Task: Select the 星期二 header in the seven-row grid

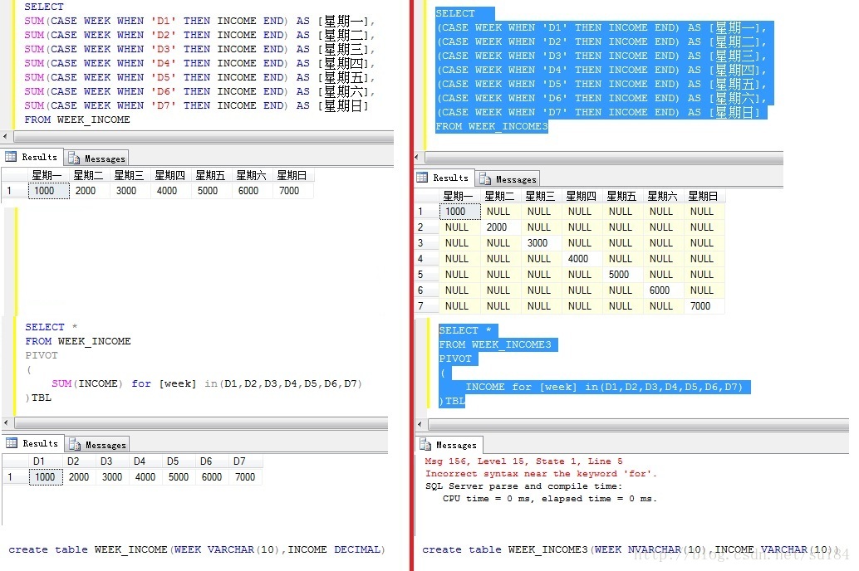Action: pyautogui.click(x=500, y=196)
